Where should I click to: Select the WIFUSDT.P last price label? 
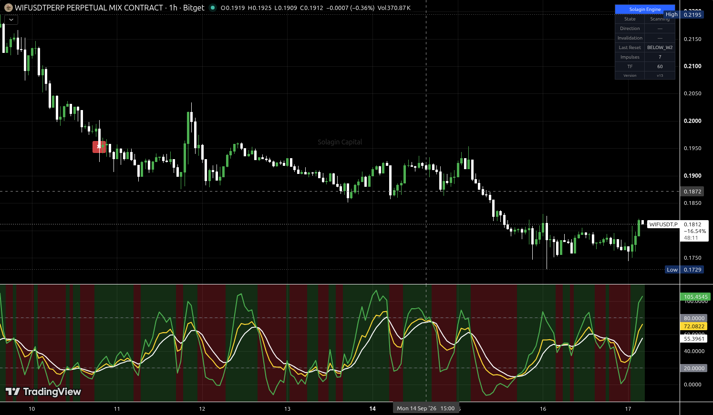(x=663, y=224)
